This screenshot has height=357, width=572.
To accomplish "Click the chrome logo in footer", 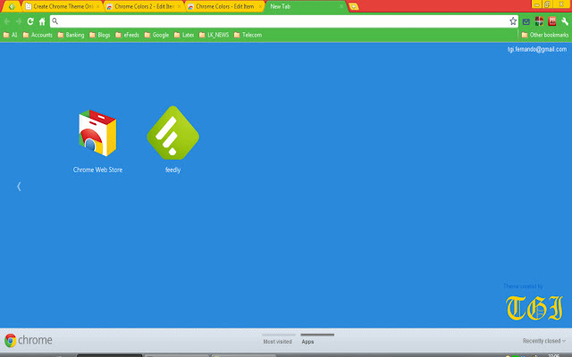I will pos(29,340).
